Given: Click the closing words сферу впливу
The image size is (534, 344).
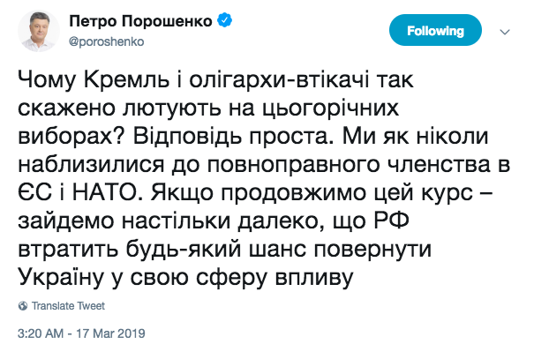Looking at the screenshot, I should click(275, 279).
